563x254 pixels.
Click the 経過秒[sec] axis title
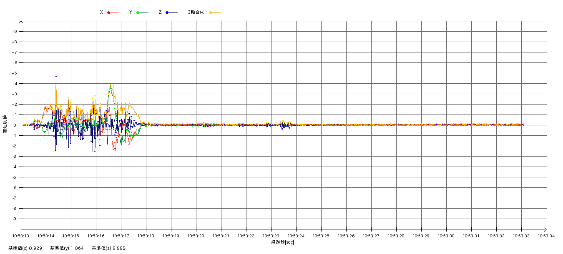(x=282, y=242)
